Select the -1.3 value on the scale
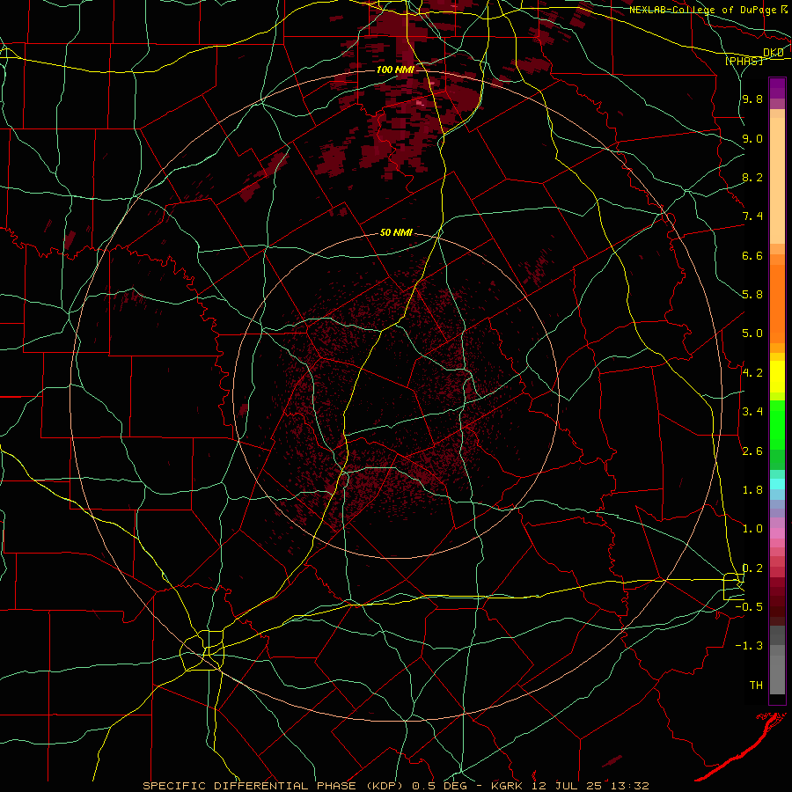The height and width of the screenshot is (792, 792). click(x=749, y=646)
